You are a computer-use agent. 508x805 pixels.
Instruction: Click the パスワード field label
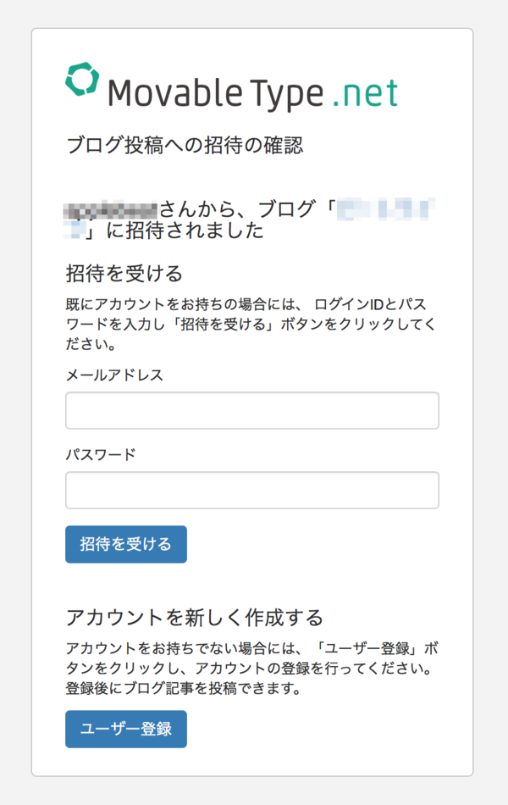[x=101, y=454]
